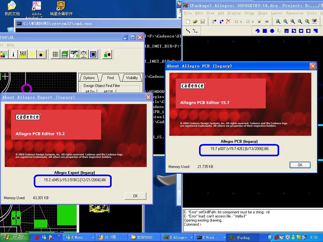Select the Shape Add Circle tool
Image resolution: width=323 pixels, height=242 pixels.
tap(272, 31)
